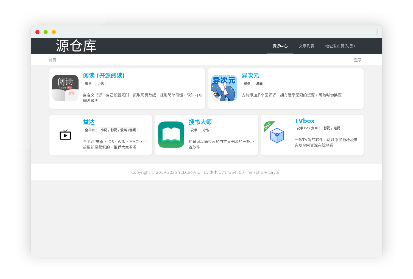
Task: Select the 漫画 tag under 异次元
Action: [x=259, y=84]
